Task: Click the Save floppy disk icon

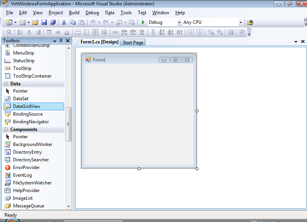Action: coord(44,22)
